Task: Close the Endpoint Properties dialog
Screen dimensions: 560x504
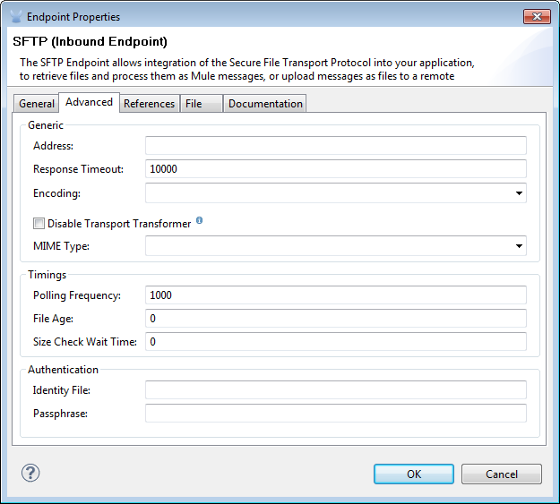Action: point(537,16)
